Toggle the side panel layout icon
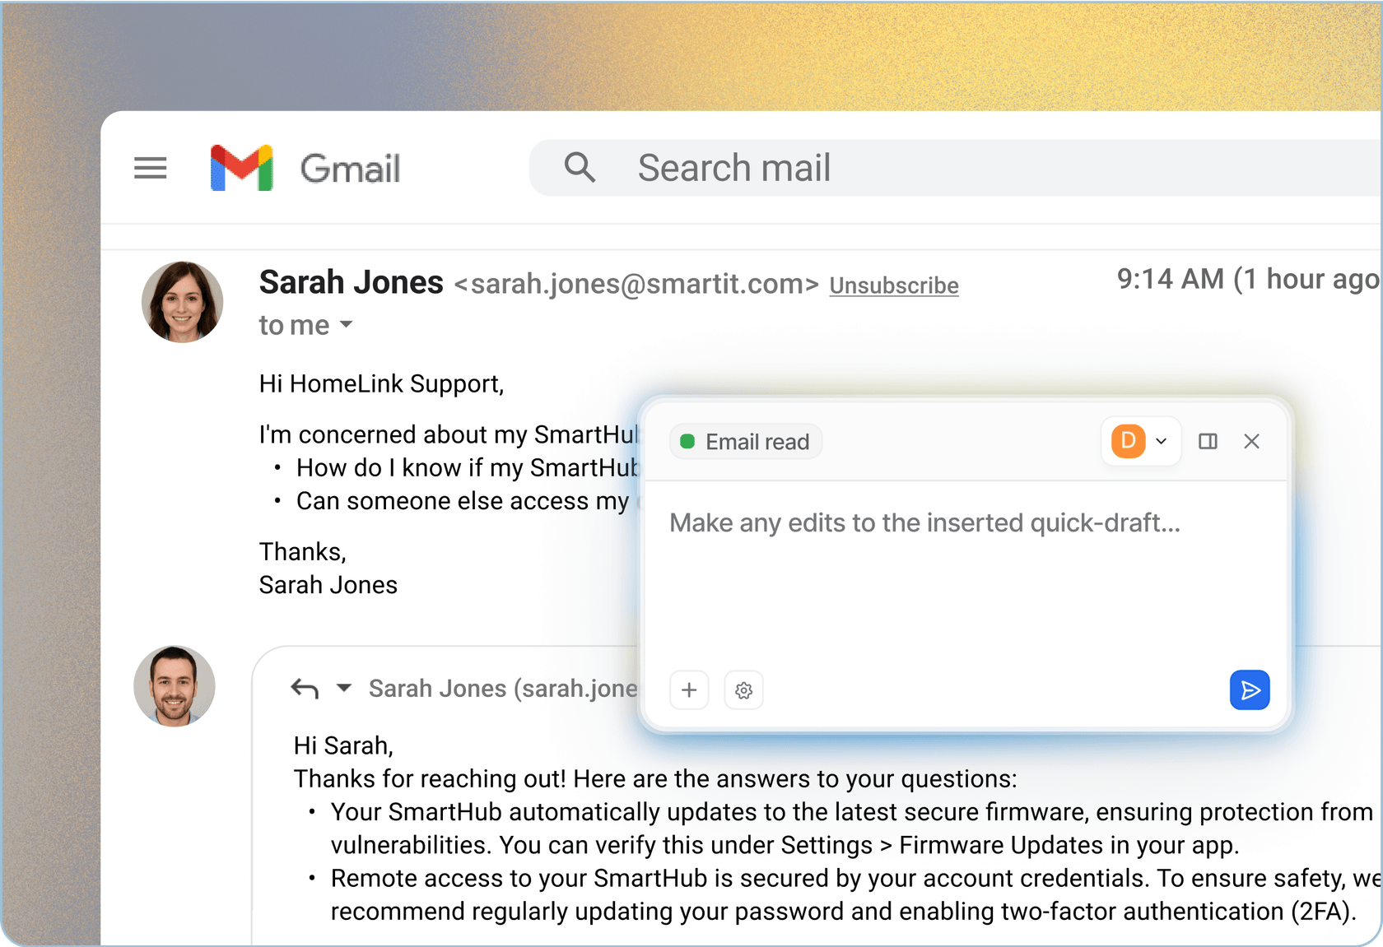Viewport: 1383px width, 947px height. tap(1208, 442)
